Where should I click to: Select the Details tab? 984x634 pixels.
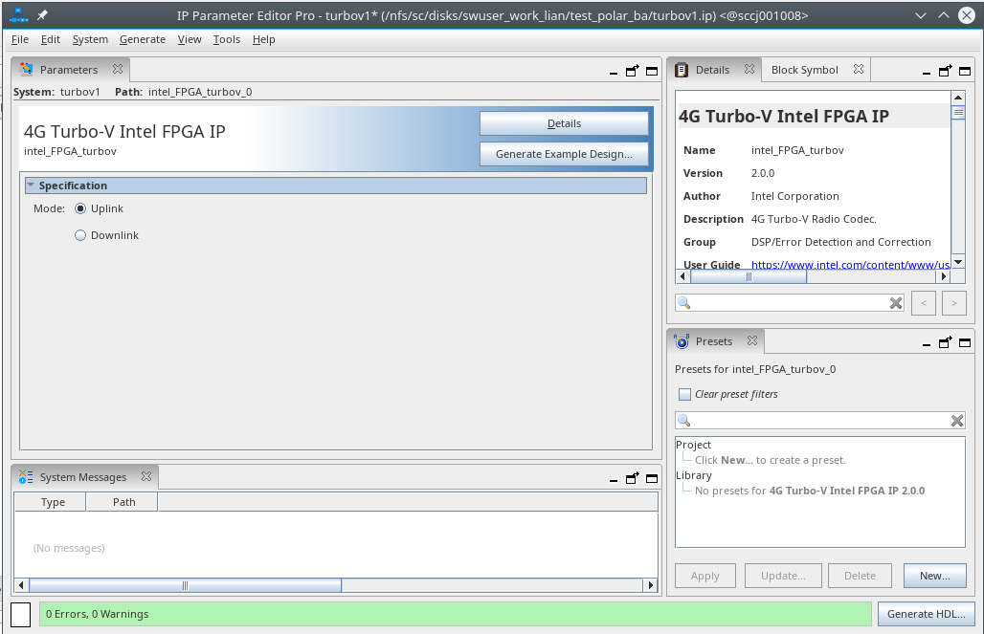[712, 70]
